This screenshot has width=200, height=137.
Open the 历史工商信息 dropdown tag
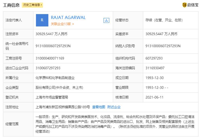pos(32,5)
